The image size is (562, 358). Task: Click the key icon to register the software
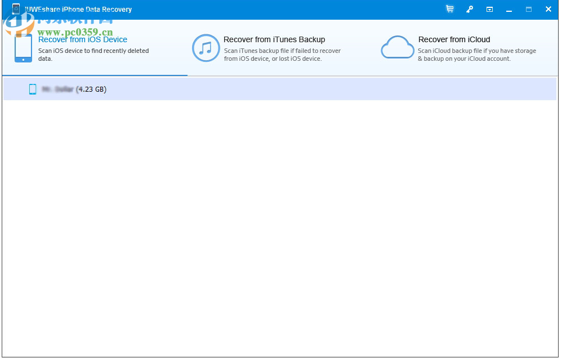(470, 9)
